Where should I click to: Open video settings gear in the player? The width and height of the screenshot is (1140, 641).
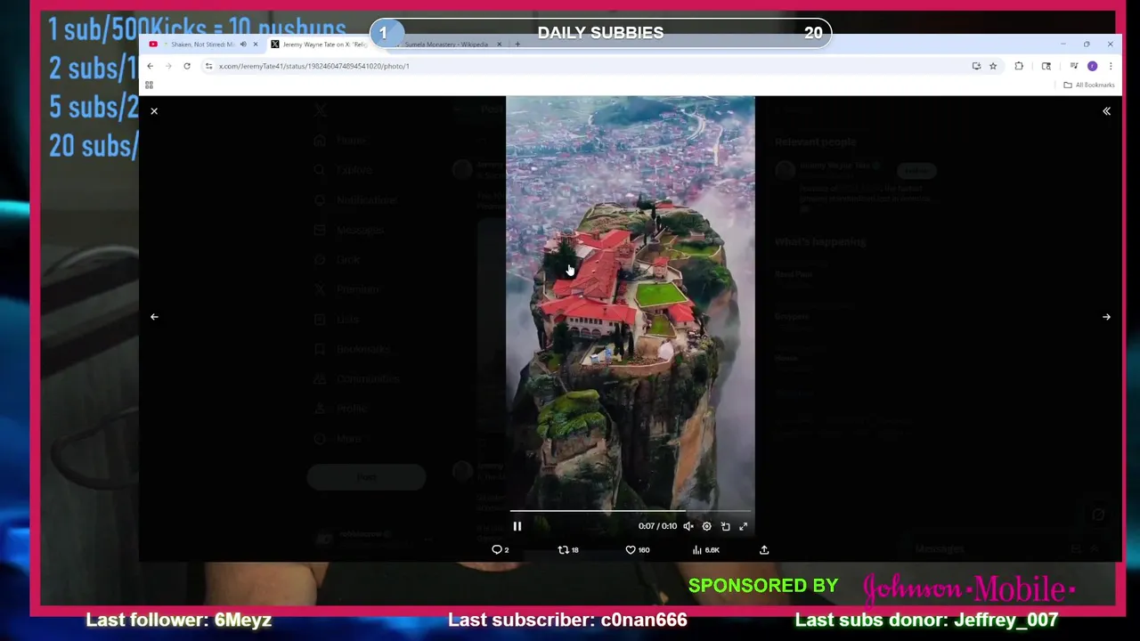coord(706,526)
